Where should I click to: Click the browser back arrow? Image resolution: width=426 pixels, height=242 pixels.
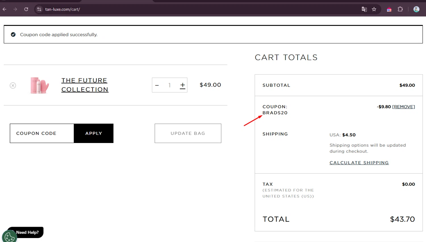click(5, 9)
